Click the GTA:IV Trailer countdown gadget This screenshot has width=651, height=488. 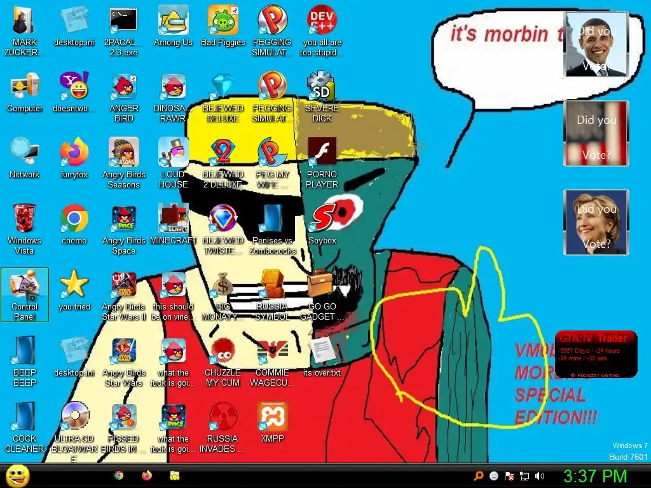coord(596,355)
